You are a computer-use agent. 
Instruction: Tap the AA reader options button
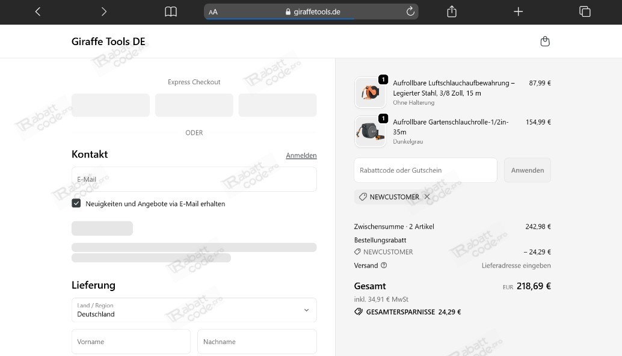click(213, 12)
